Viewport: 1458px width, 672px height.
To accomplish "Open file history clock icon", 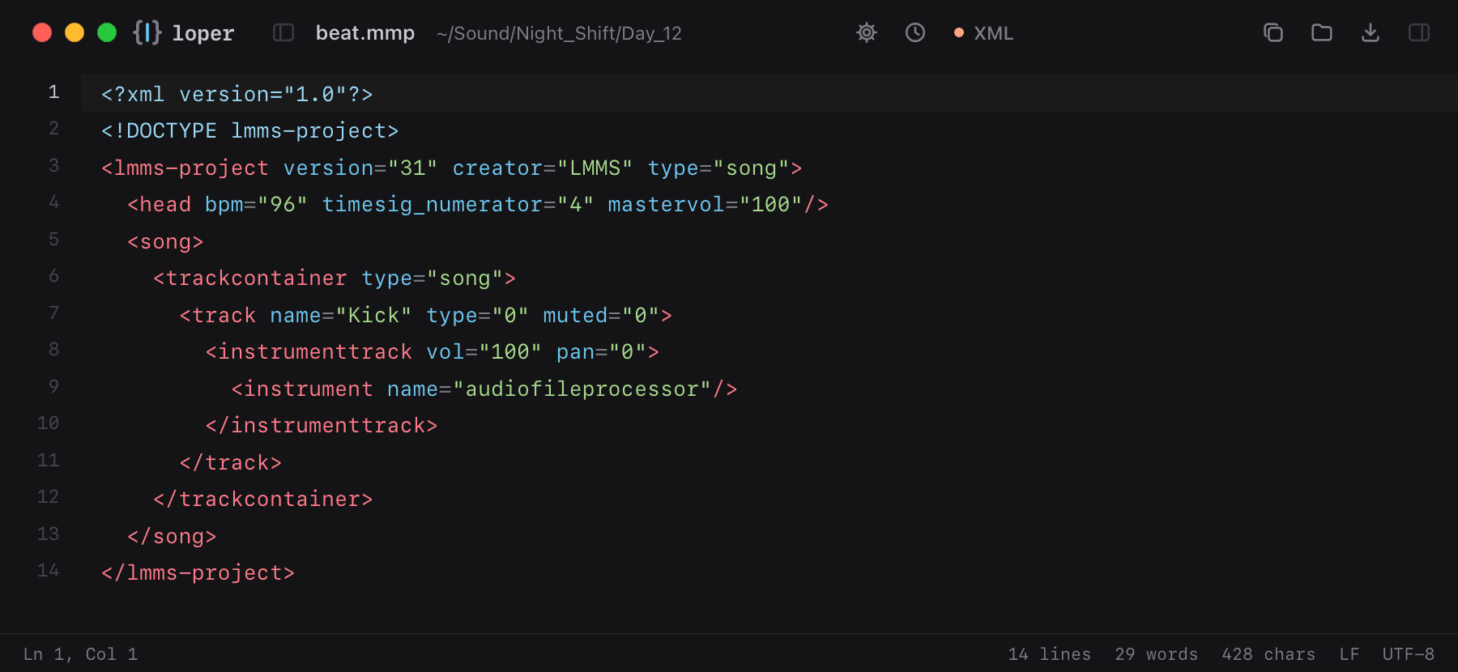I will point(915,32).
